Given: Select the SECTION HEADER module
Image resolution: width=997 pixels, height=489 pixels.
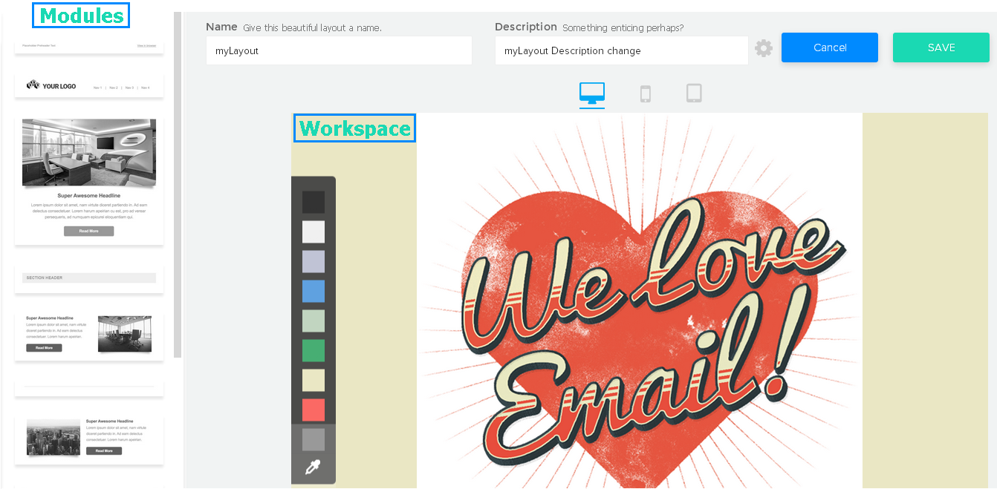Looking at the screenshot, I should coord(89,278).
